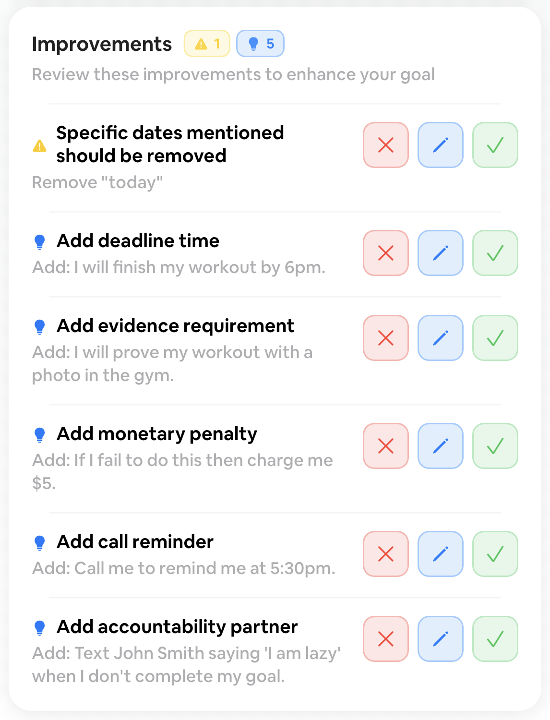
Task: Edit the 'Add monetary penalty' suggestion
Action: click(x=441, y=446)
